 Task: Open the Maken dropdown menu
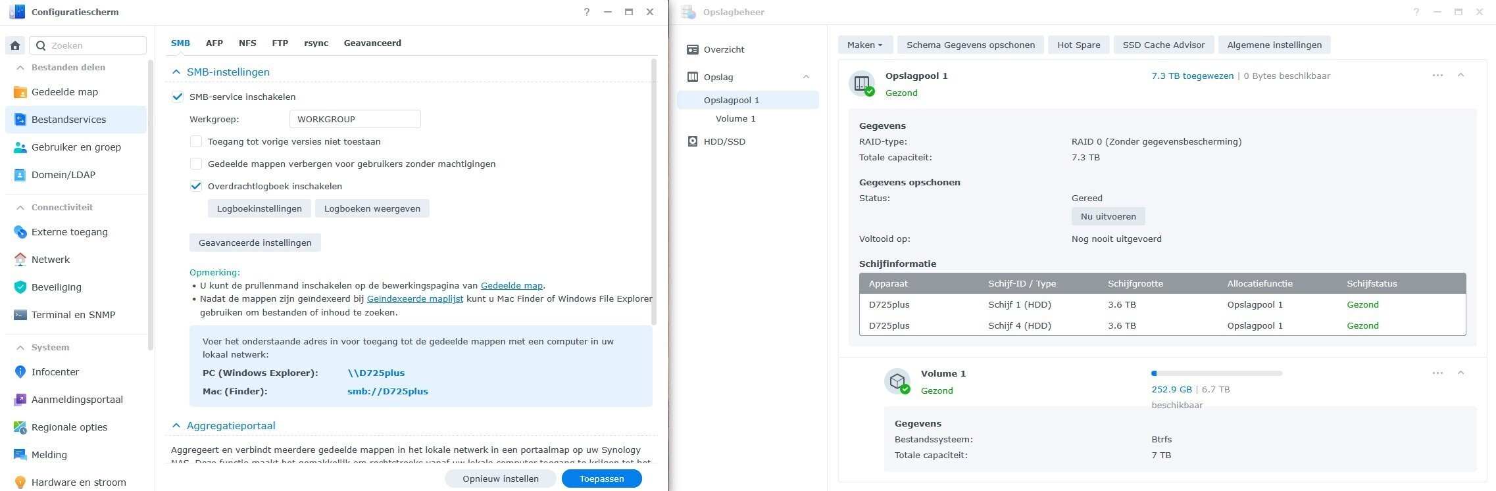(864, 45)
